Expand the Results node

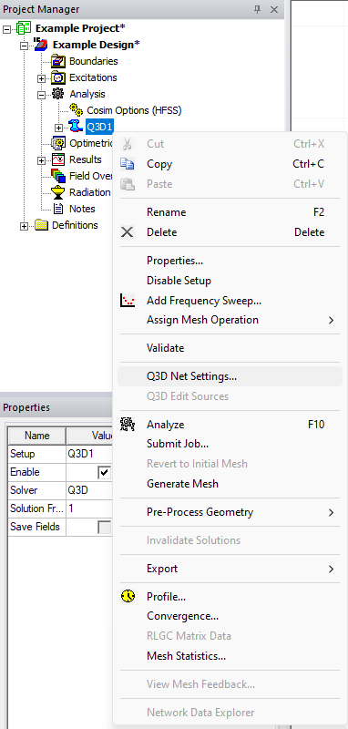click(42, 160)
